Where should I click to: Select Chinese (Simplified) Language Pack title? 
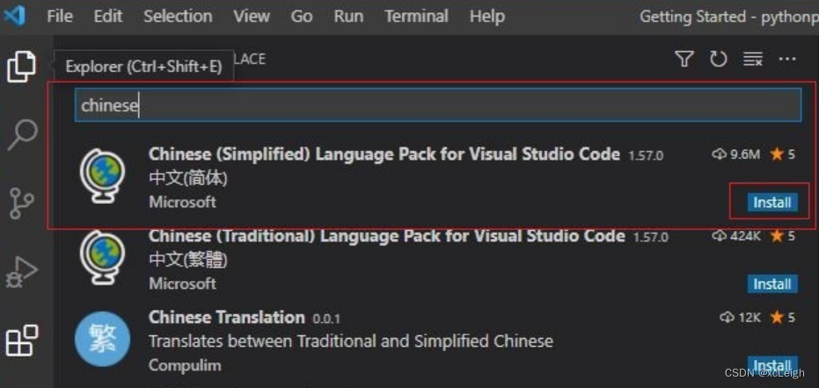point(384,154)
